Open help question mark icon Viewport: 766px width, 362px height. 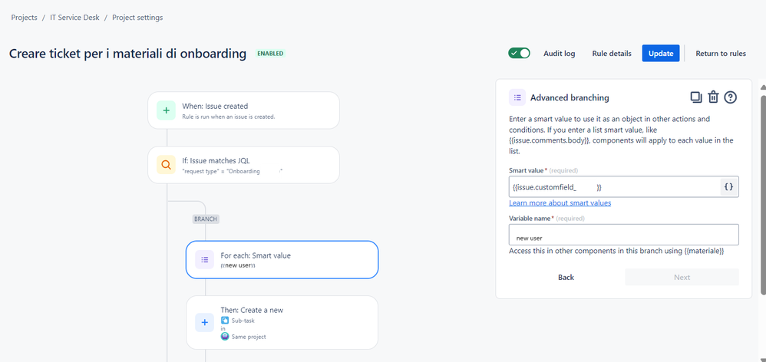731,97
